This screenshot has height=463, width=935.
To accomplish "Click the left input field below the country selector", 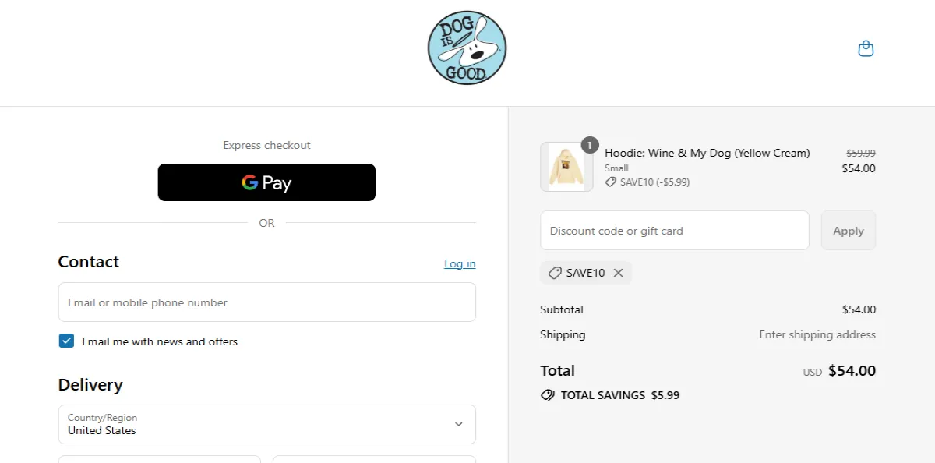I will tap(159, 460).
